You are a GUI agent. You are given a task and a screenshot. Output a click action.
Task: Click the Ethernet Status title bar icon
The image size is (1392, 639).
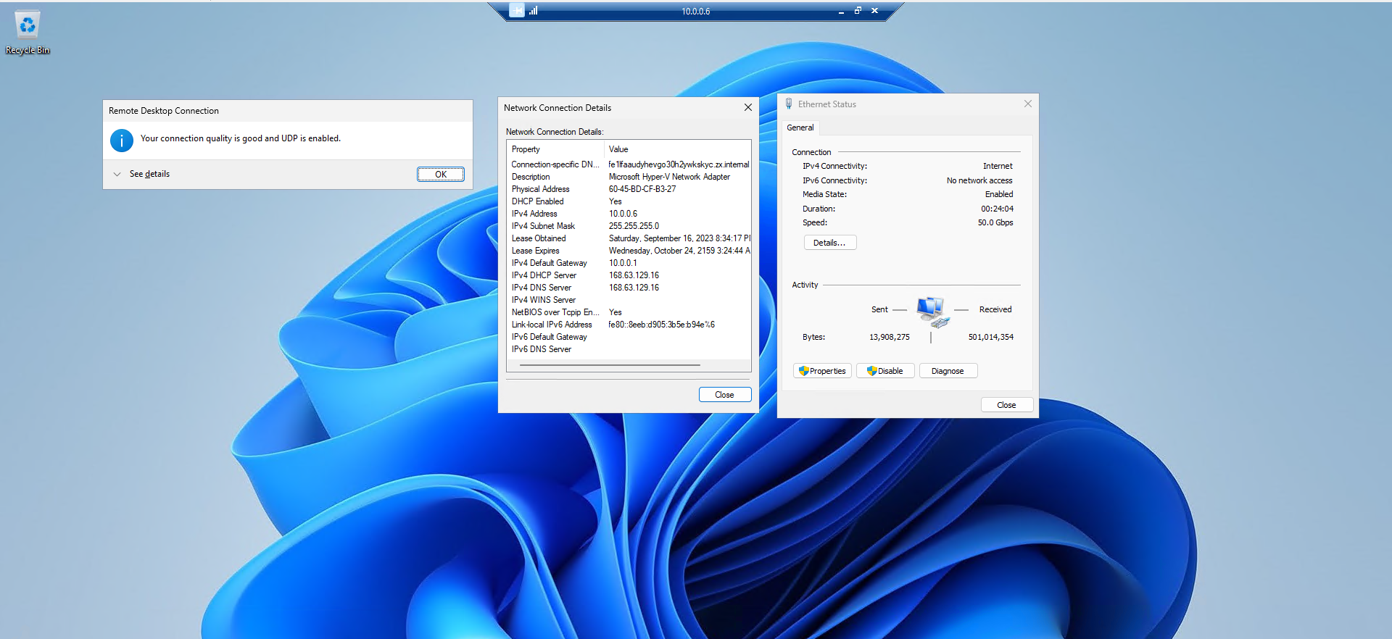coord(789,104)
